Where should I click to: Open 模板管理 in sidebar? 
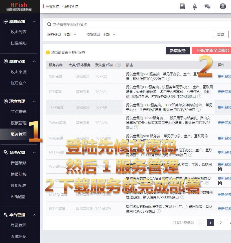19,123
